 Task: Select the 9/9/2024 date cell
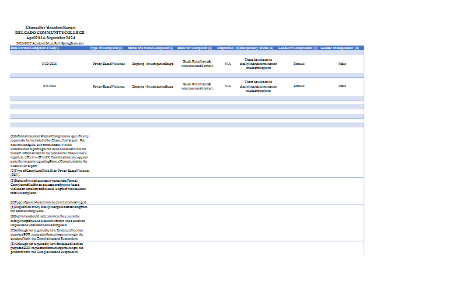pyautogui.click(x=49, y=86)
